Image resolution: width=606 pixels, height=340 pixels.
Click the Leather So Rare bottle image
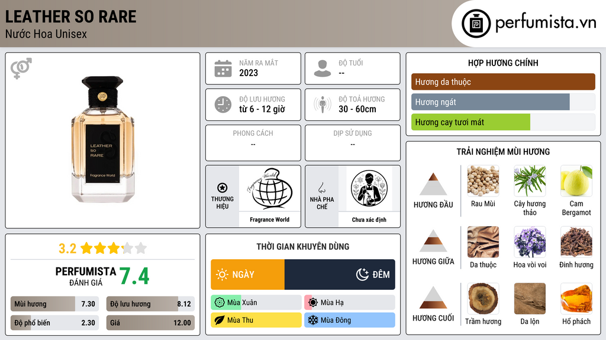point(102,139)
